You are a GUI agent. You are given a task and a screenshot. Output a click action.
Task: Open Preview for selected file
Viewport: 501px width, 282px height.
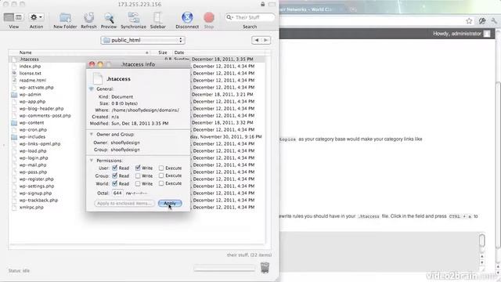[109, 17]
